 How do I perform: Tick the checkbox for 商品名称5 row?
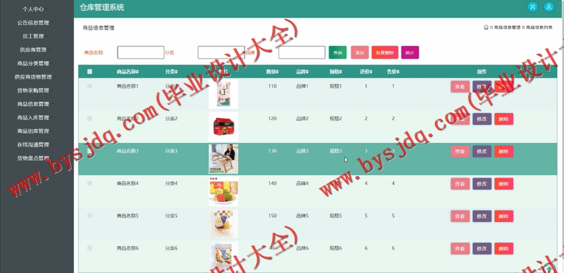click(89, 216)
